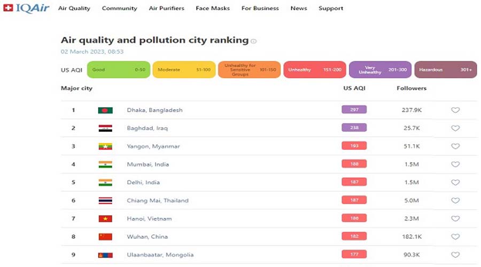This screenshot has width=481, height=267.
Task: Click the info icon beside ranking title
Action: click(x=254, y=41)
